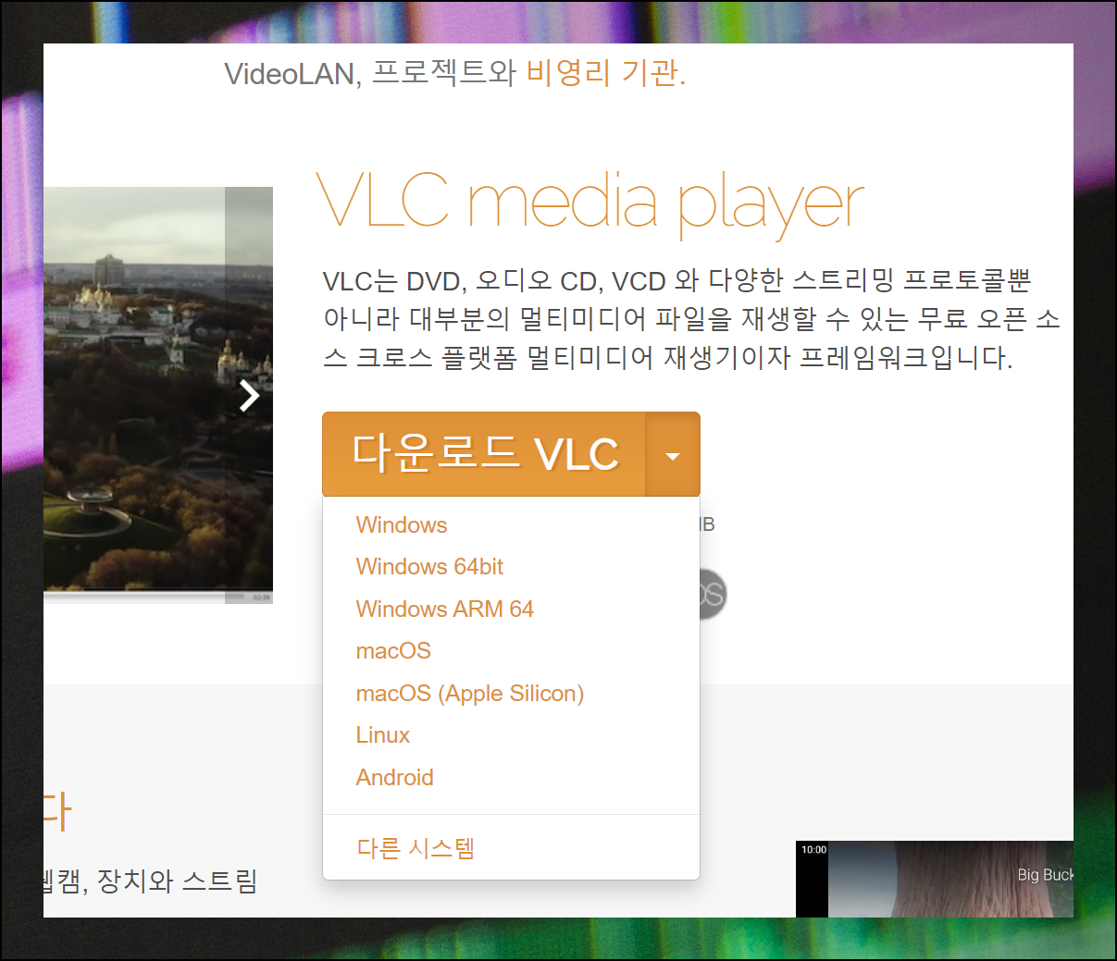Image resolution: width=1117 pixels, height=961 pixels.
Task: Open the 다른 시스템 link
Action: (x=416, y=847)
